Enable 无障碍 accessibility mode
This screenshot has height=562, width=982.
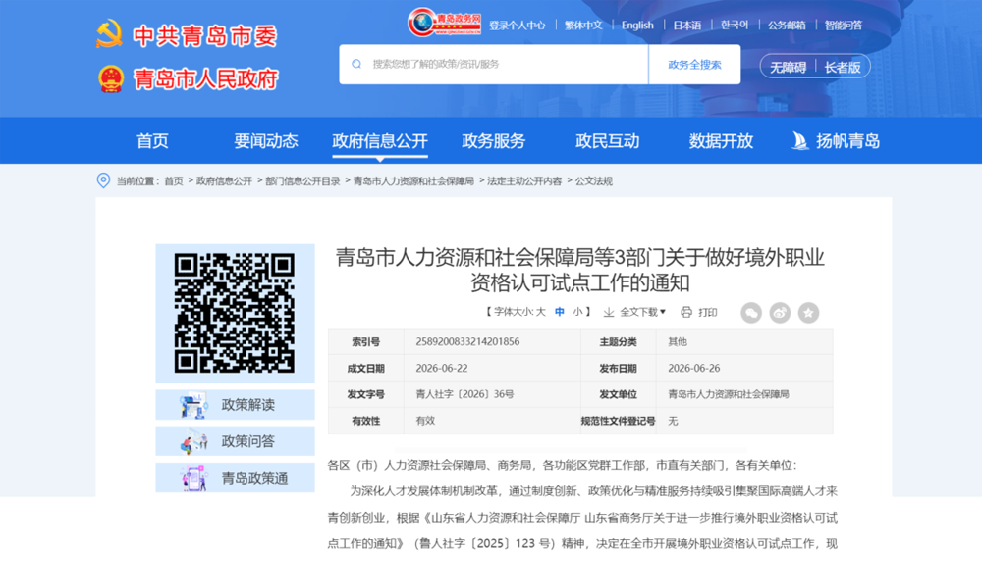pos(788,67)
